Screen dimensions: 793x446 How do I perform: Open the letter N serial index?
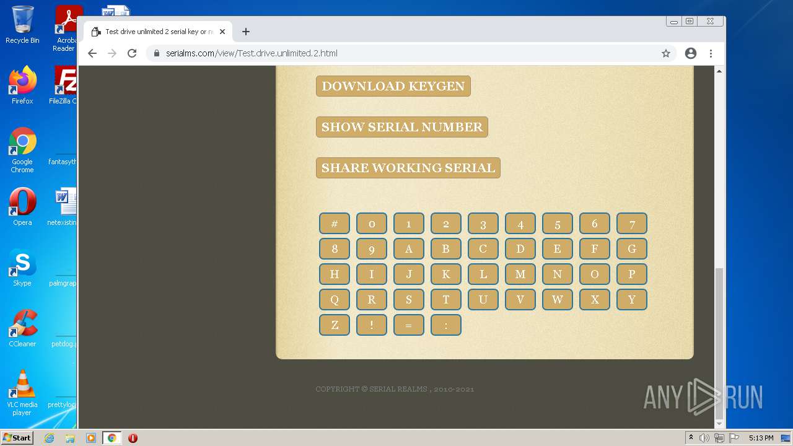tap(558, 274)
